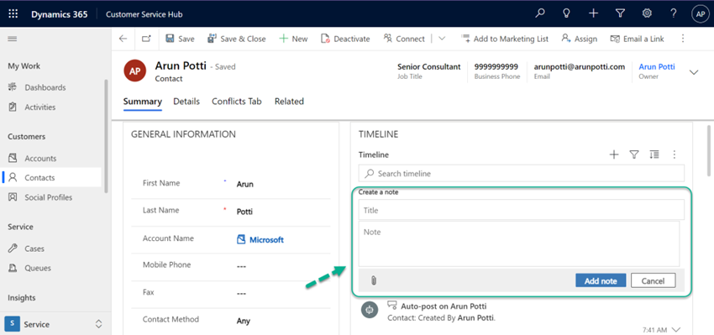Viewport: 714px width, 335px height.
Task: Open the lightbulb assistant icon
Action: [x=566, y=13]
